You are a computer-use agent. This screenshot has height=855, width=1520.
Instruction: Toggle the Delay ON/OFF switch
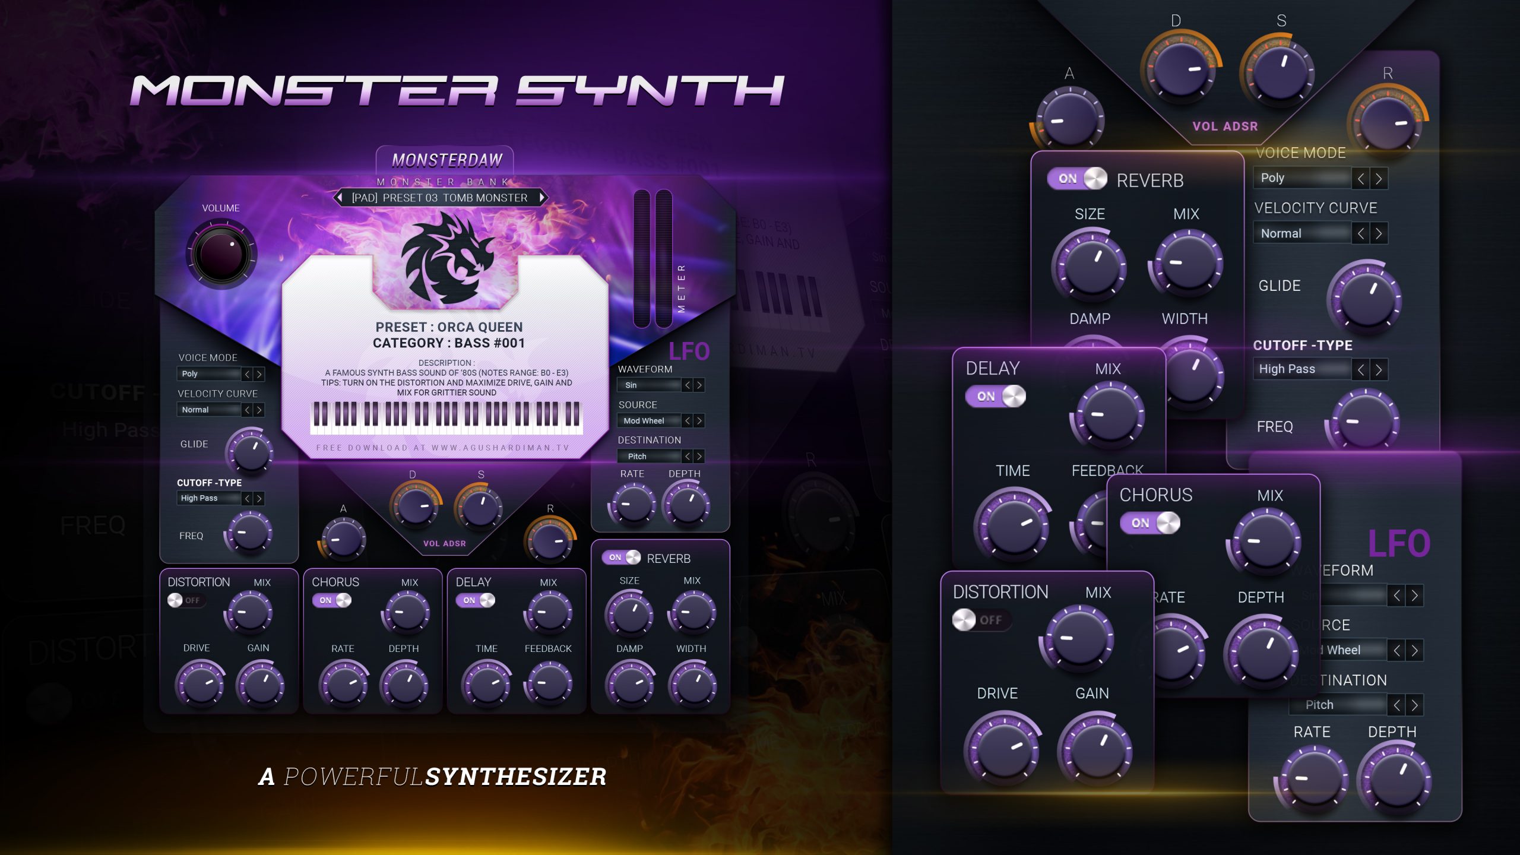476,599
